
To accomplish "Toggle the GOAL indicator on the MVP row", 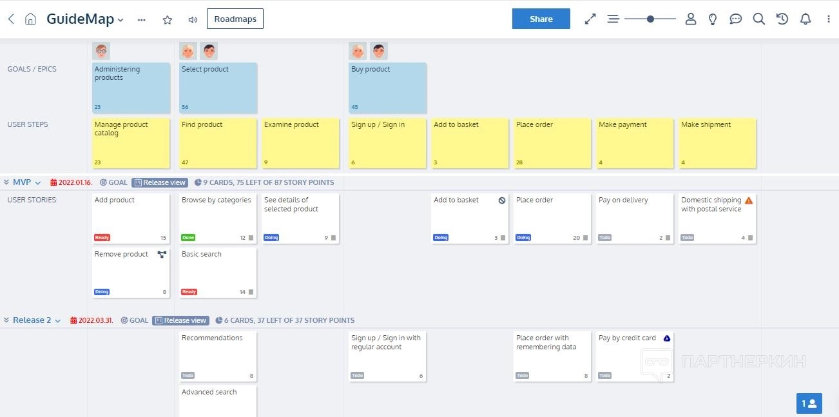I will point(113,182).
